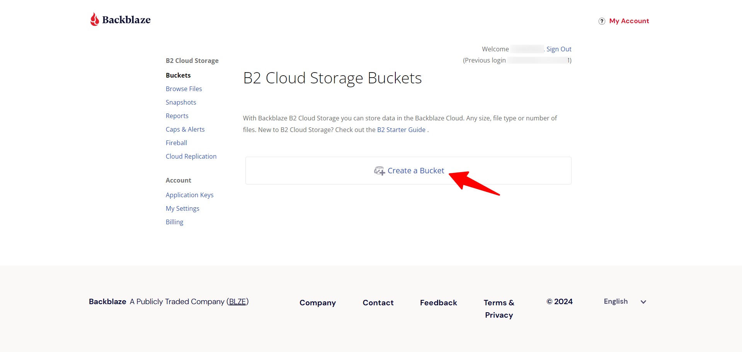
Task: Go to Snapshots section
Action: [181, 102]
